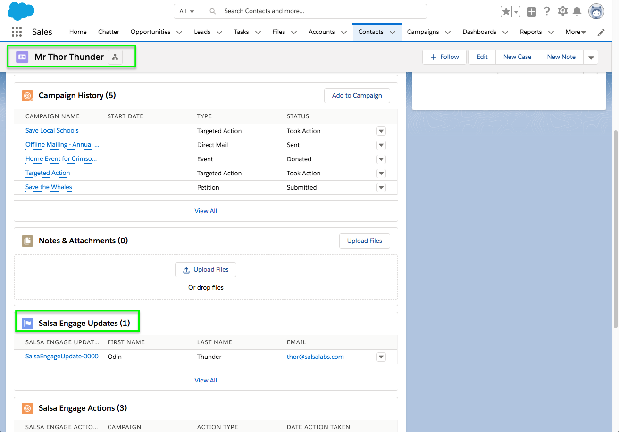Open row menu for Targeted Action row
619x432 pixels.
(x=381, y=174)
